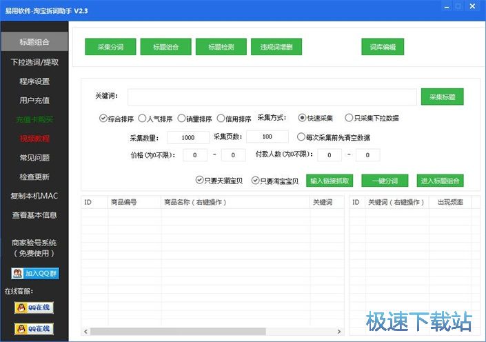
Task: Click the minimum 付款人数 input field
Action: pos(329,155)
